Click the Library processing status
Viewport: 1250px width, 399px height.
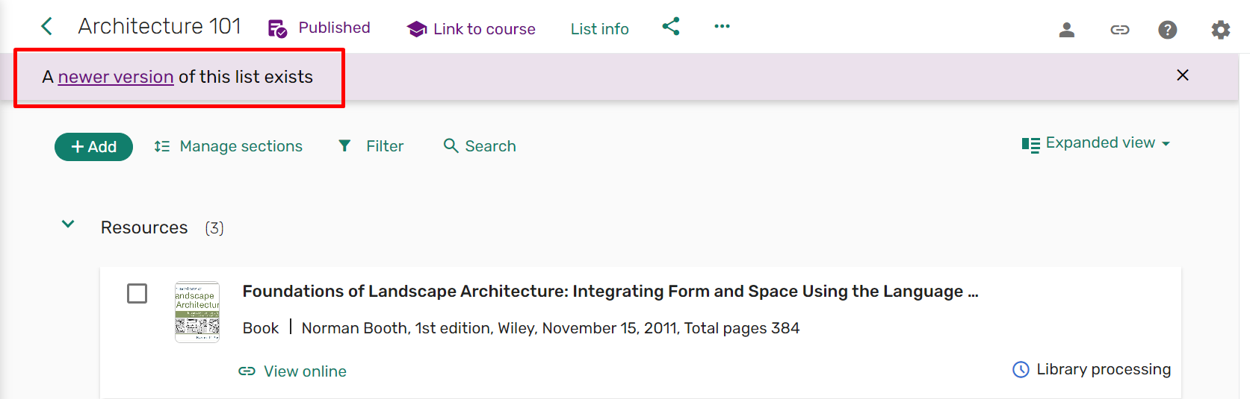coord(1104,369)
